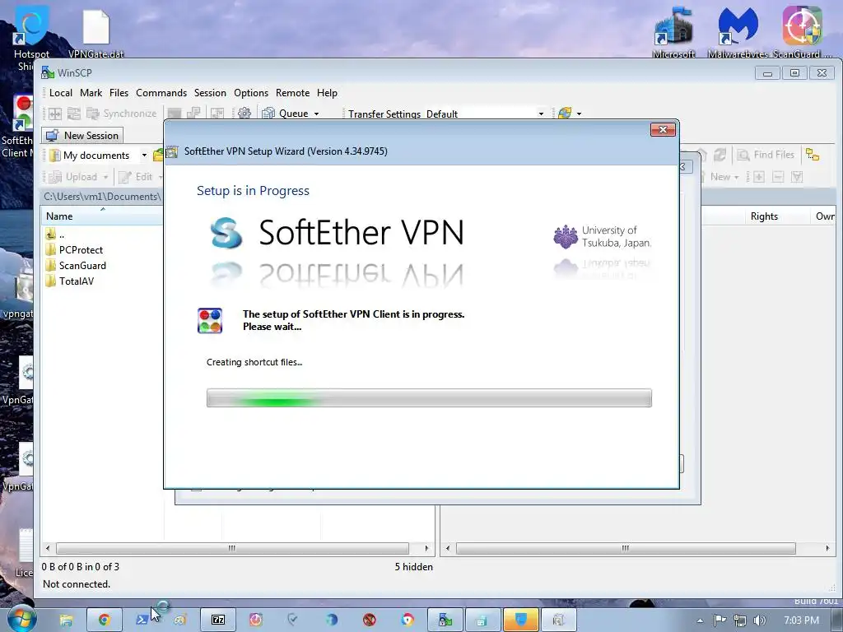
Task: Expand the Queue dropdown arrow
Action: (x=317, y=114)
